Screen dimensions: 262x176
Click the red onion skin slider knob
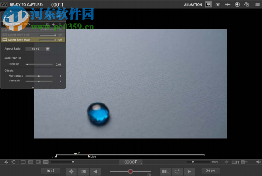click(130, 171)
